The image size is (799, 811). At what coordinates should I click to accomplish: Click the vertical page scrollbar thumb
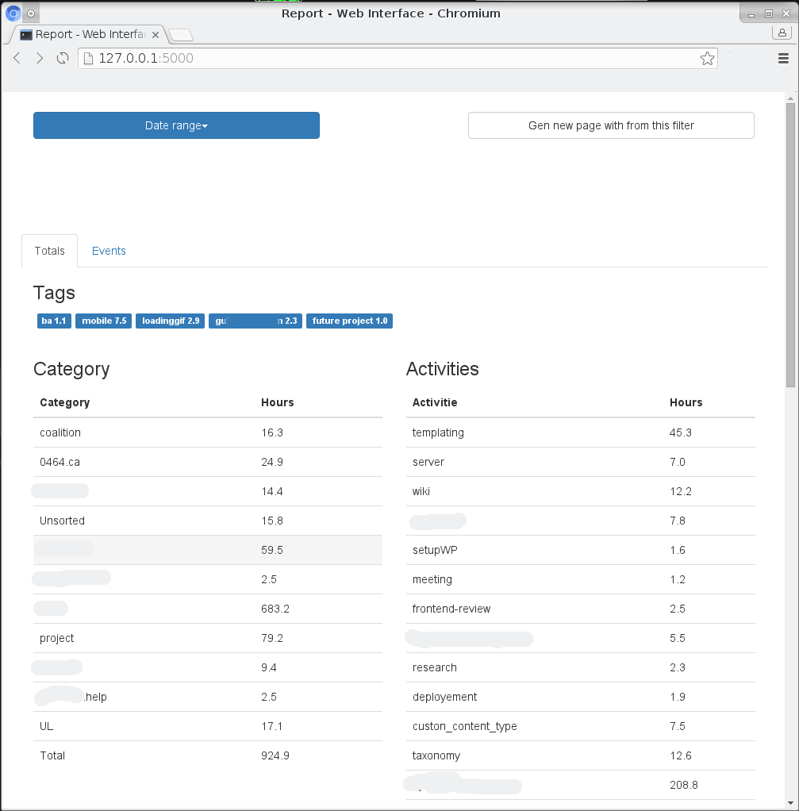point(789,244)
